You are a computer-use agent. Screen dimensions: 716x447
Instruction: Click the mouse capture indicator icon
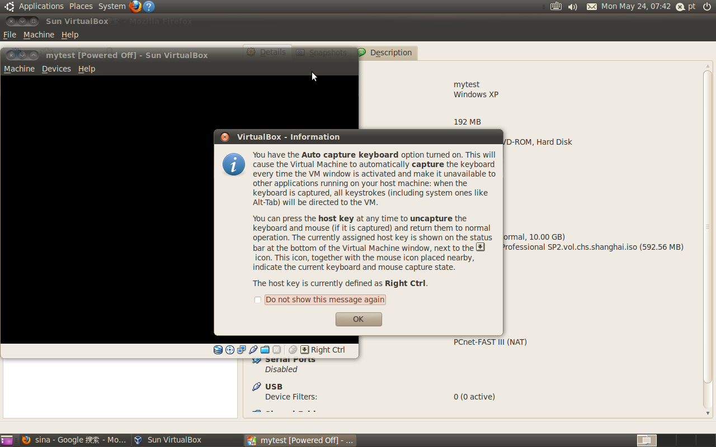pyautogui.click(x=293, y=350)
